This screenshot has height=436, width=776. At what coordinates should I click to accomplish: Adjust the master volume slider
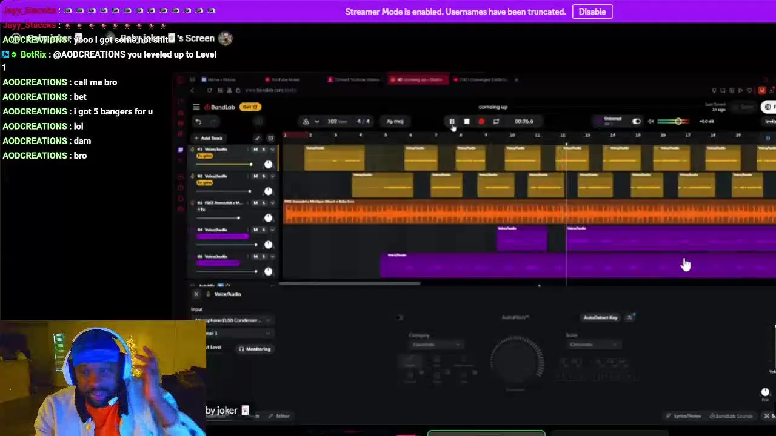click(x=674, y=121)
